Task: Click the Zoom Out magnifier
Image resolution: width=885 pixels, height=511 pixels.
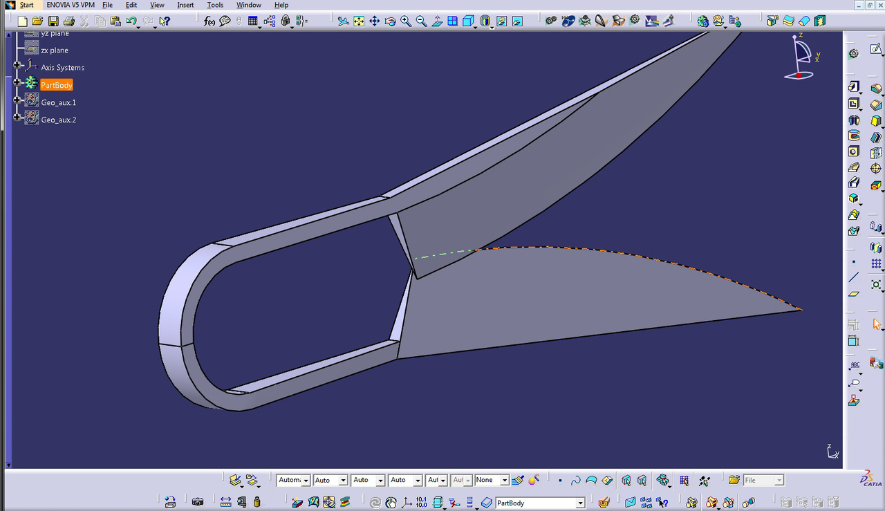Action: (x=421, y=21)
